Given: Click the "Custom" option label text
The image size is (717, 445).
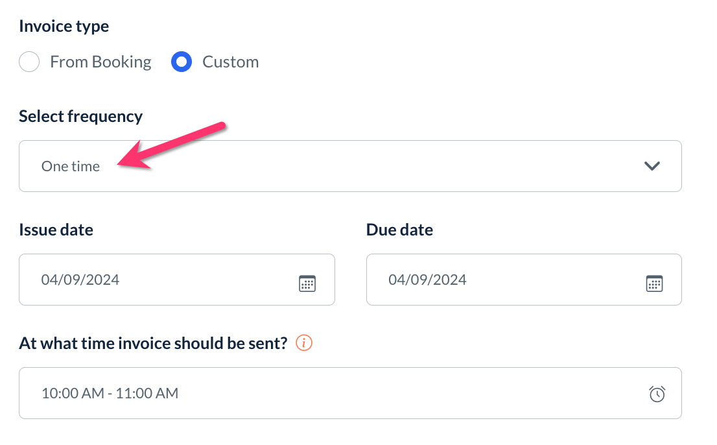Looking at the screenshot, I should coord(230,62).
